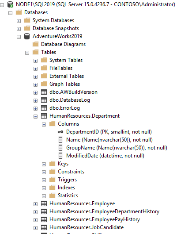
Task: Click the Indexes folder icon
Action: [x=52, y=188]
